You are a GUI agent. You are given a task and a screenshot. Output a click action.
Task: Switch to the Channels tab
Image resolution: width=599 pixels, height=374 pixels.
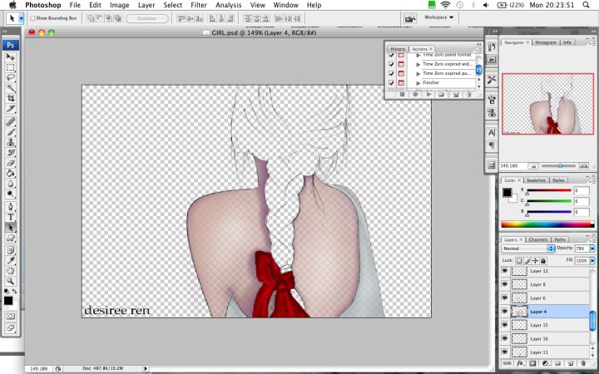pos(538,239)
